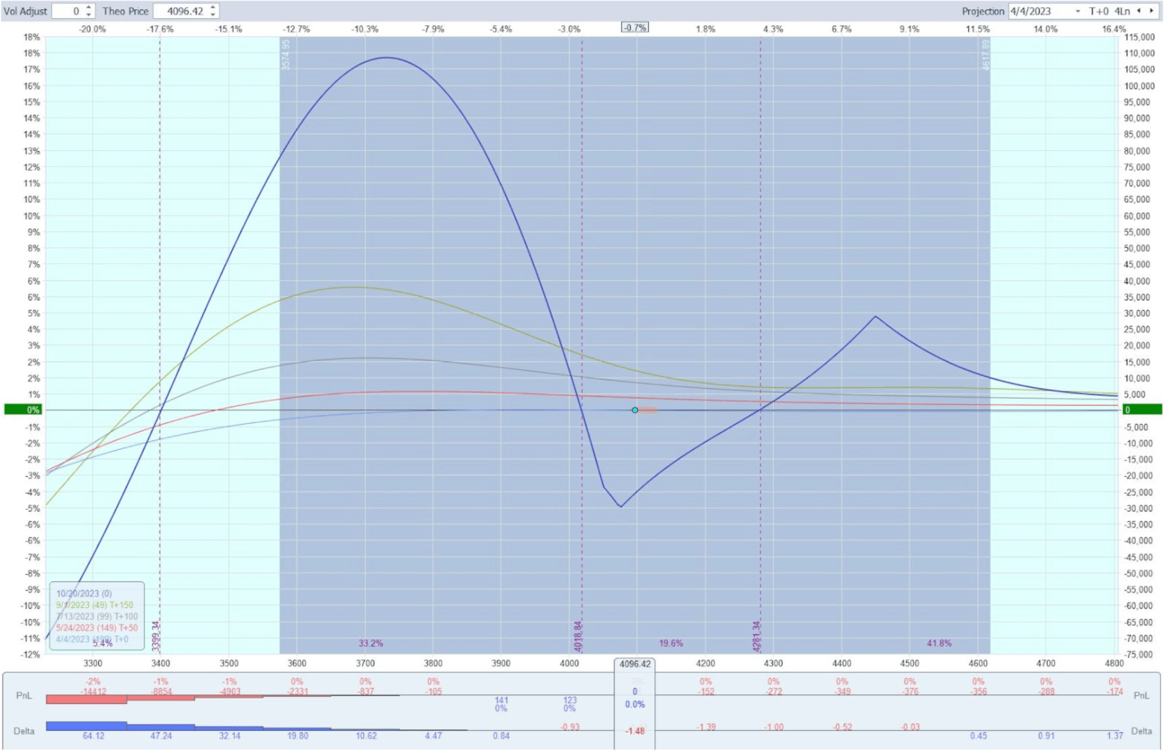Select the 10/20/2023 (0) legend entry
This screenshot has width=1164, height=752.
click(x=83, y=594)
